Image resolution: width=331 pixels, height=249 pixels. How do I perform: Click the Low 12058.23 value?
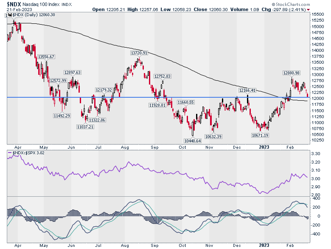coord(176,9)
